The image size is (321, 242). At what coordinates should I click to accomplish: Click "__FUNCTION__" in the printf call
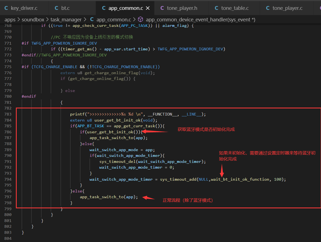[x=163, y=114]
